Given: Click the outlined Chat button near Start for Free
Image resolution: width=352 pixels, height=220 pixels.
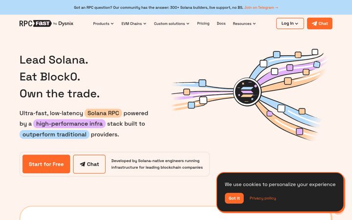Looking at the screenshot, I should pyautogui.click(x=89, y=164).
